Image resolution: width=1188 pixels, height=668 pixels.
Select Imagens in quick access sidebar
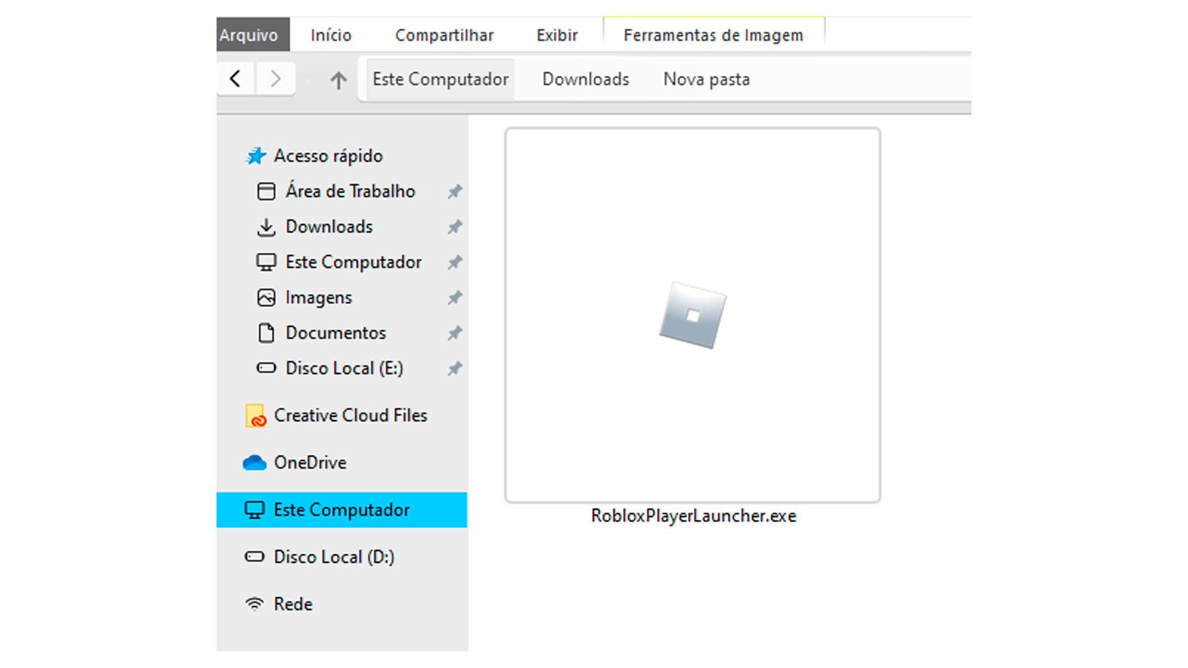(319, 297)
